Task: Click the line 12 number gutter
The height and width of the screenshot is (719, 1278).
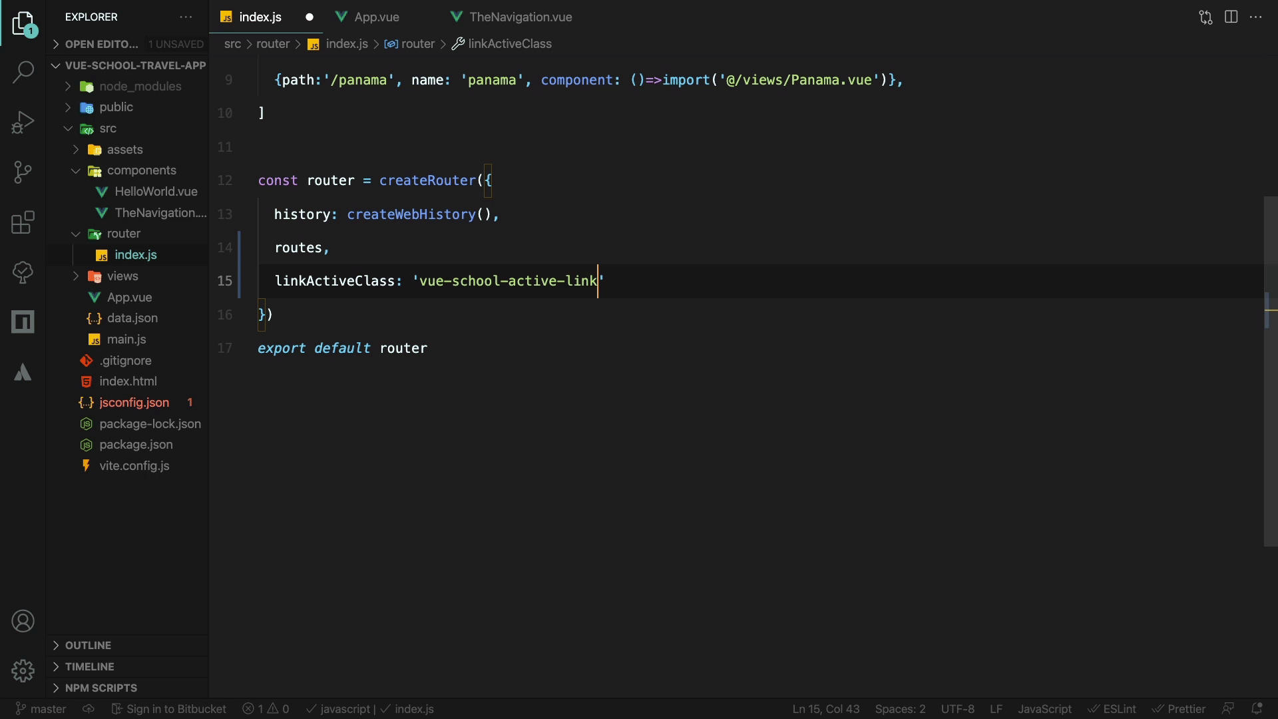Action: click(x=225, y=180)
